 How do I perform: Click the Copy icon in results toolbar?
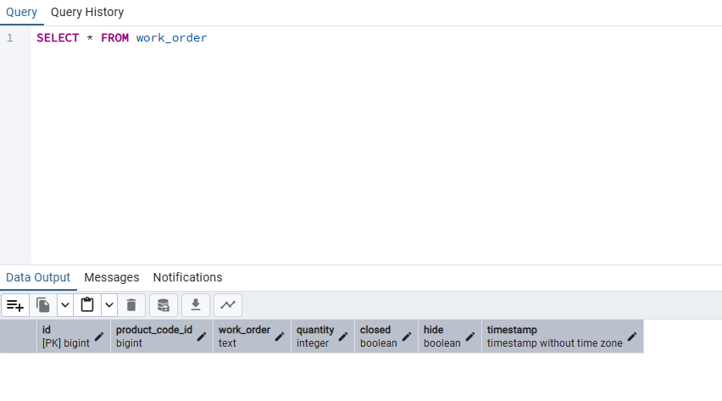click(x=43, y=305)
